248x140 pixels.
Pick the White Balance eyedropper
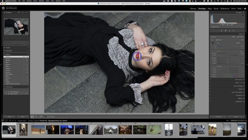(212, 43)
